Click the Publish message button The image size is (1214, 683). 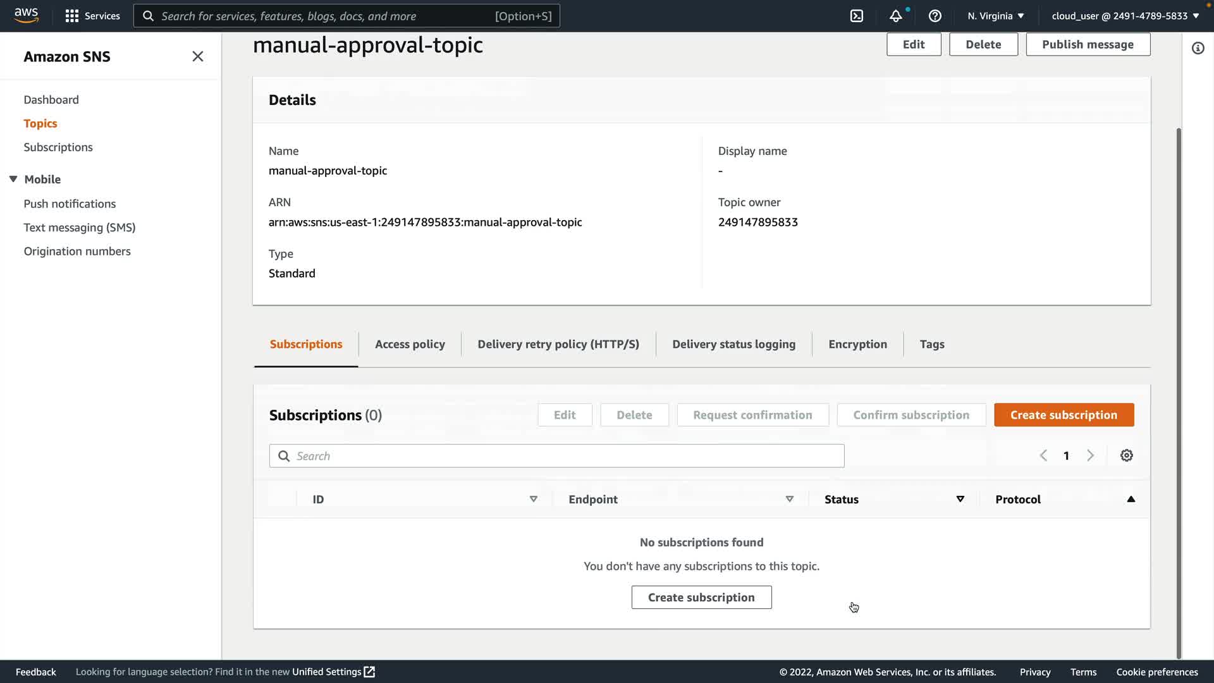pos(1088,44)
